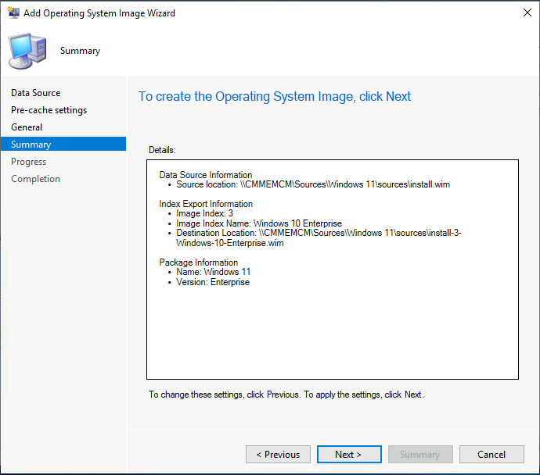Click the 'Package Information' heading

tap(198, 262)
